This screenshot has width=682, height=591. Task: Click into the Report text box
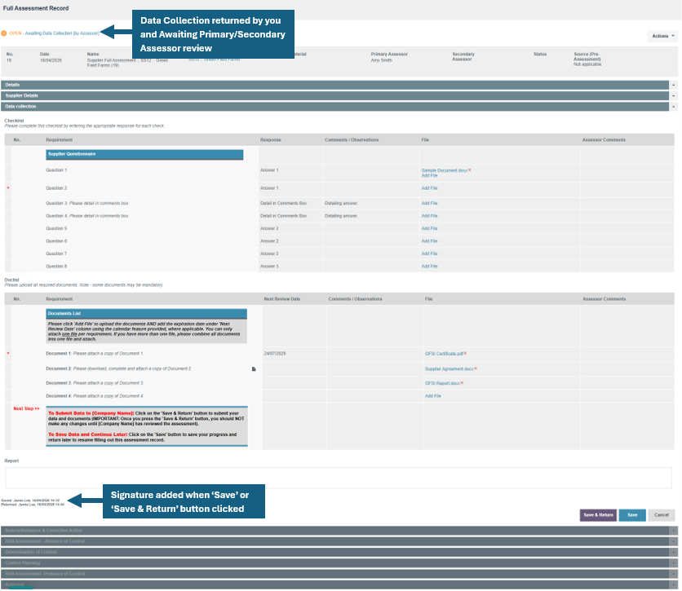339,478
